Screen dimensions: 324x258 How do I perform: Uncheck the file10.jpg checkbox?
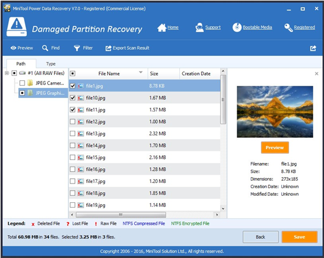click(x=73, y=98)
